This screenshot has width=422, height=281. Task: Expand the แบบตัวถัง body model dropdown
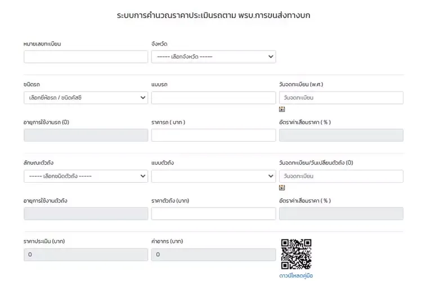coord(213,176)
